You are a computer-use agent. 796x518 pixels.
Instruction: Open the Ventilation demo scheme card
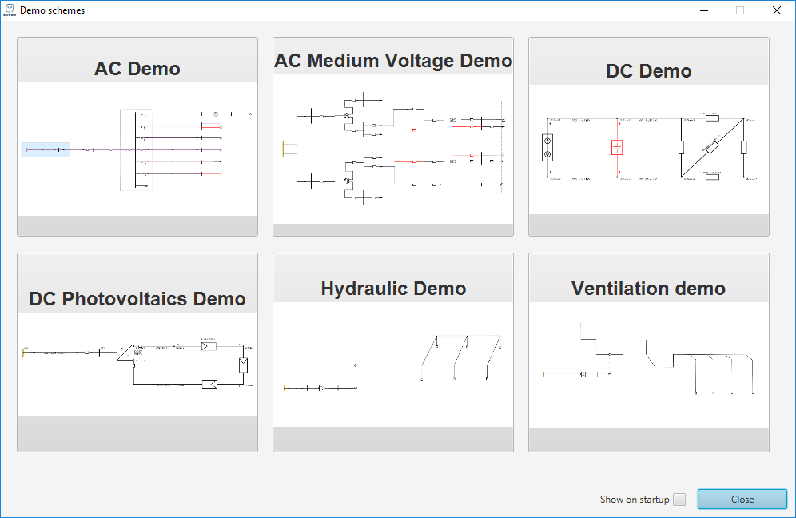pos(649,353)
